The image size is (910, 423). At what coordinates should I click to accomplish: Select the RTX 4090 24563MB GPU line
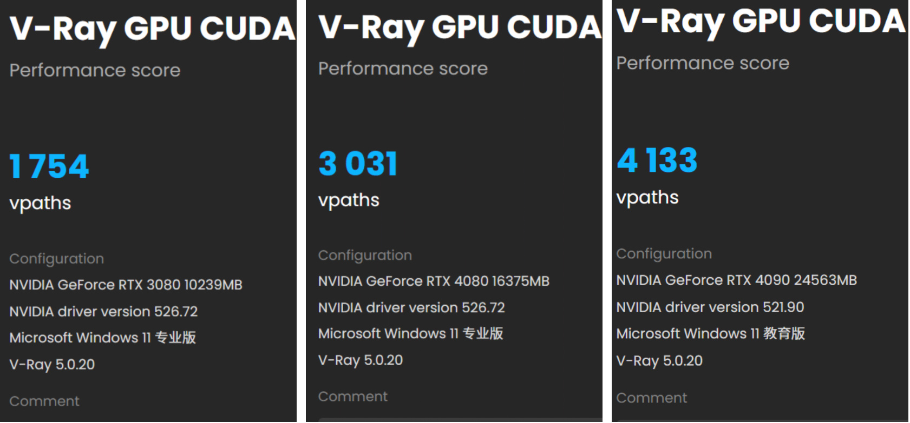[736, 280]
